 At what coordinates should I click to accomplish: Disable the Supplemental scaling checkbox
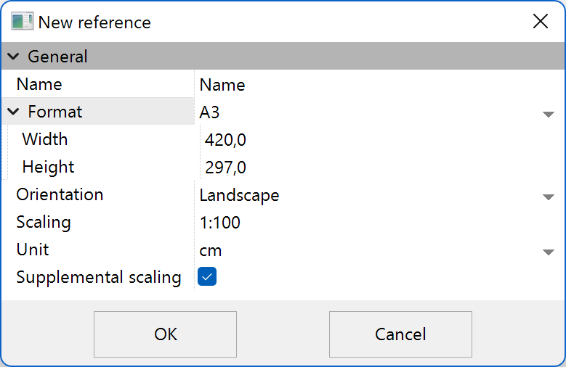coord(207,276)
